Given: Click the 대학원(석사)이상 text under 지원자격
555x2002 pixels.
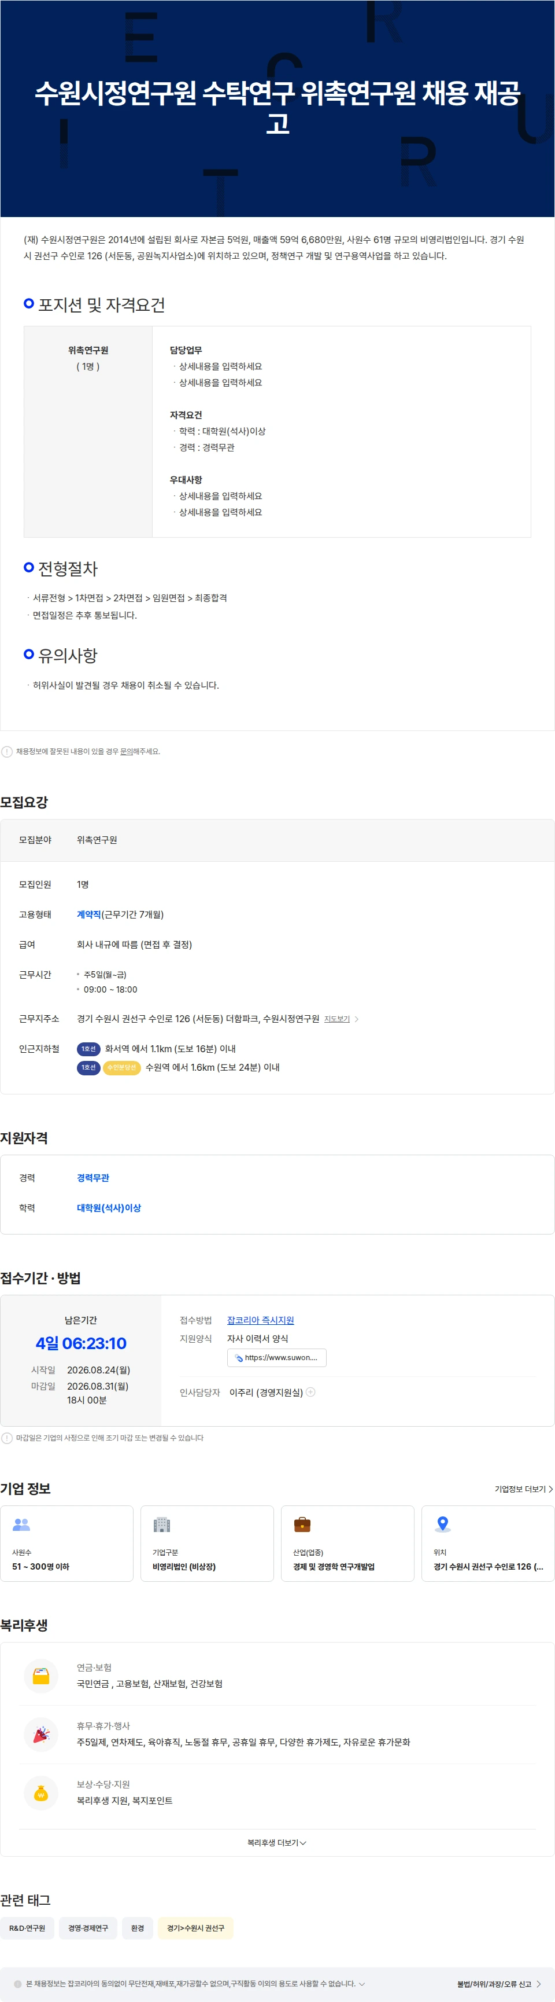Looking at the screenshot, I should (x=109, y=1208).
